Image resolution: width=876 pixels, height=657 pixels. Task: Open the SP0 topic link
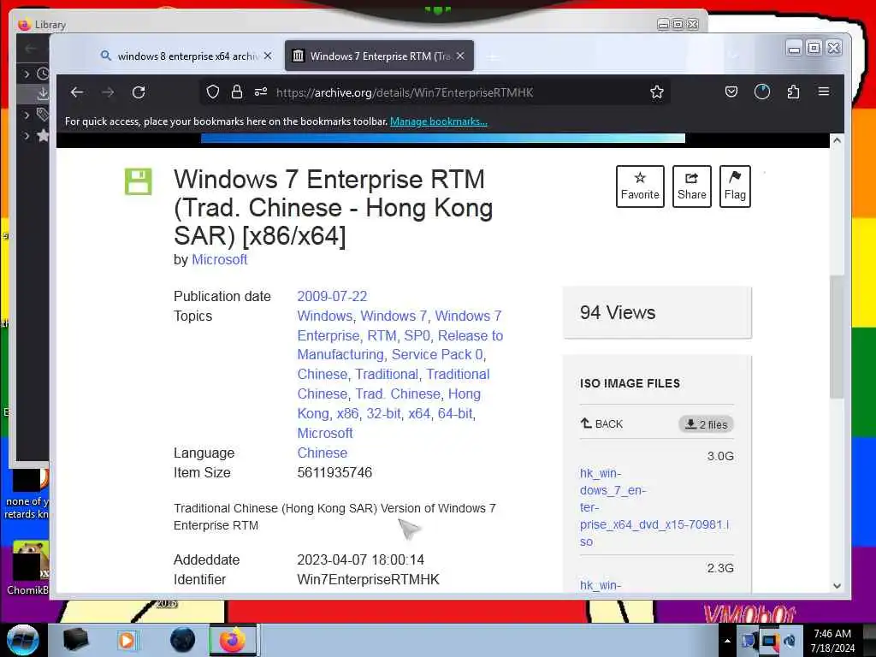click(x=417, y=335)
